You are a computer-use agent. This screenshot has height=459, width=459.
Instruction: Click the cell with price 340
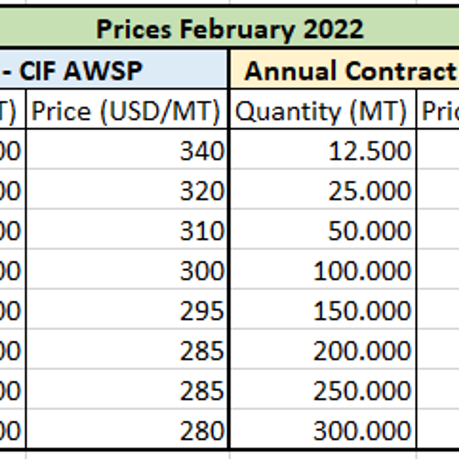[x=126, y=150]
